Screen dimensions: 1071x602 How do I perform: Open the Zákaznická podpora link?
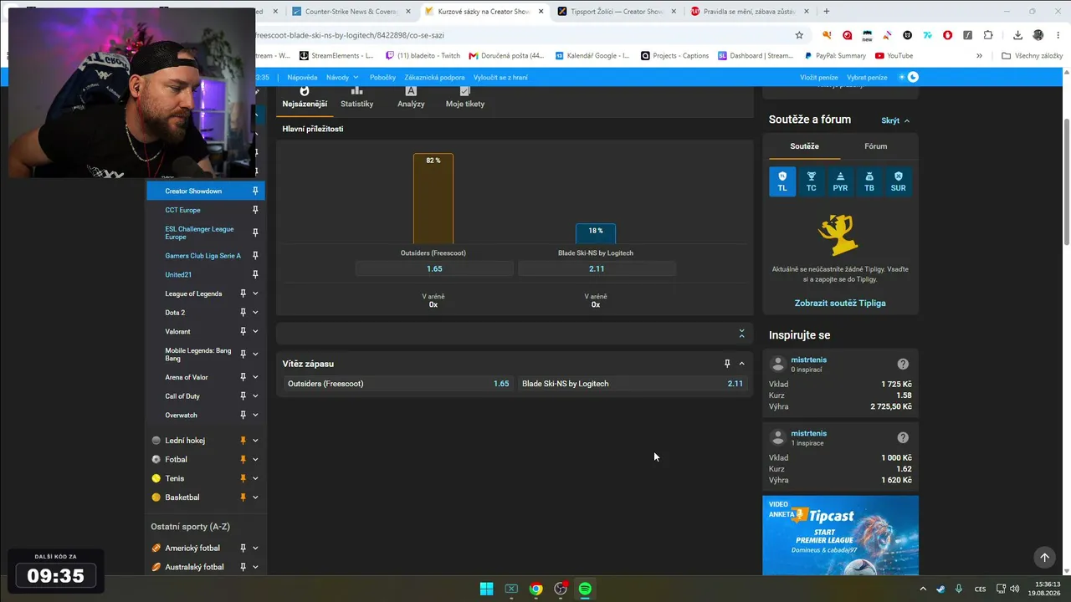[434, 77]
